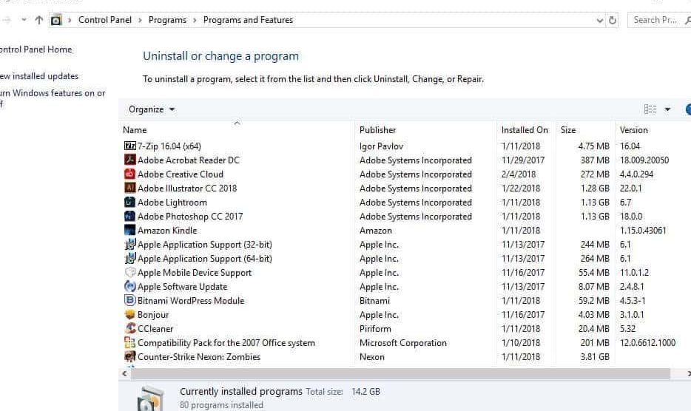Image resolution: width=691 pixels, height=411 pixels.
Task: Click the Programs and Features breadcrumb
Action: click(x=248, y=20)
